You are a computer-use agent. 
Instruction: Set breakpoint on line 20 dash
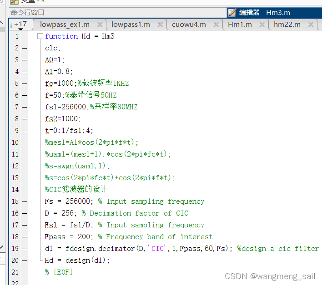(x=24, y=260)
